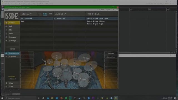
Task: Open the Settings page in SSD5 sidebar
Action: coord(12,41)
